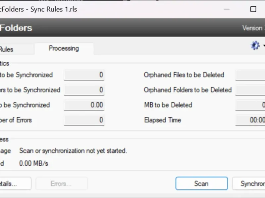The height and width of the screenshot is (198, 265).
Task: Click the 0.00 MB/s speed readout
Action: tap(33, 163)
